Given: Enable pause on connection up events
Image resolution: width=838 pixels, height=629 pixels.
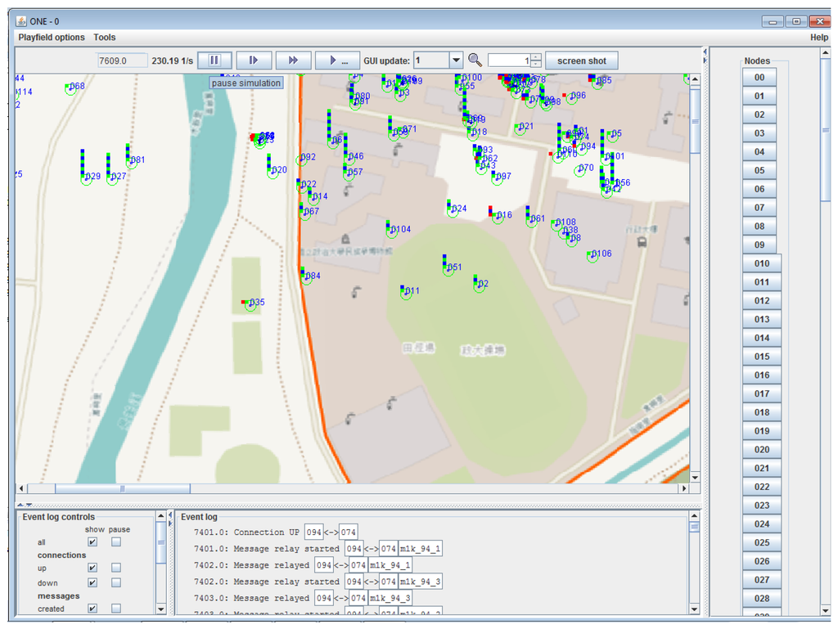Looking at the screenshot, I should pyautogui.click(x=116, y=568).
